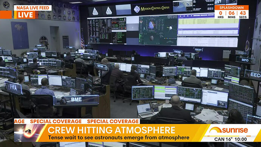The height and width of the screenshot is (147, 261).
Task: Click the FDO console sign
Action: click(36, 50)
